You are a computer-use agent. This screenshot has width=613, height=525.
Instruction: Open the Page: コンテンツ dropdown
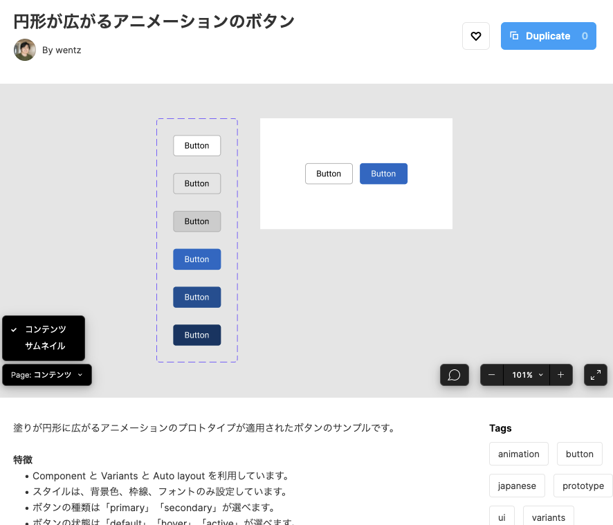coord(46,374)
